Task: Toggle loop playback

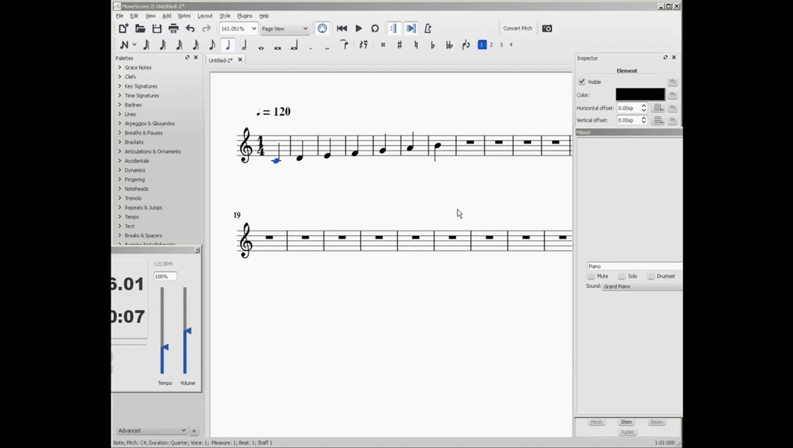Action: 375,29
